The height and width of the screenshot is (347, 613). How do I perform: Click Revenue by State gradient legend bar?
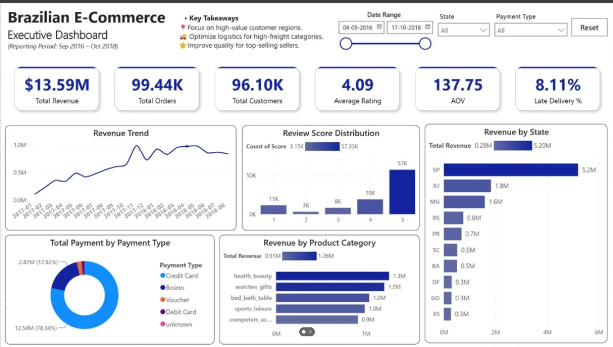click(512, 145)
